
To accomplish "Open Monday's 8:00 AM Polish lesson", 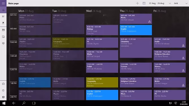I will 35,19.
